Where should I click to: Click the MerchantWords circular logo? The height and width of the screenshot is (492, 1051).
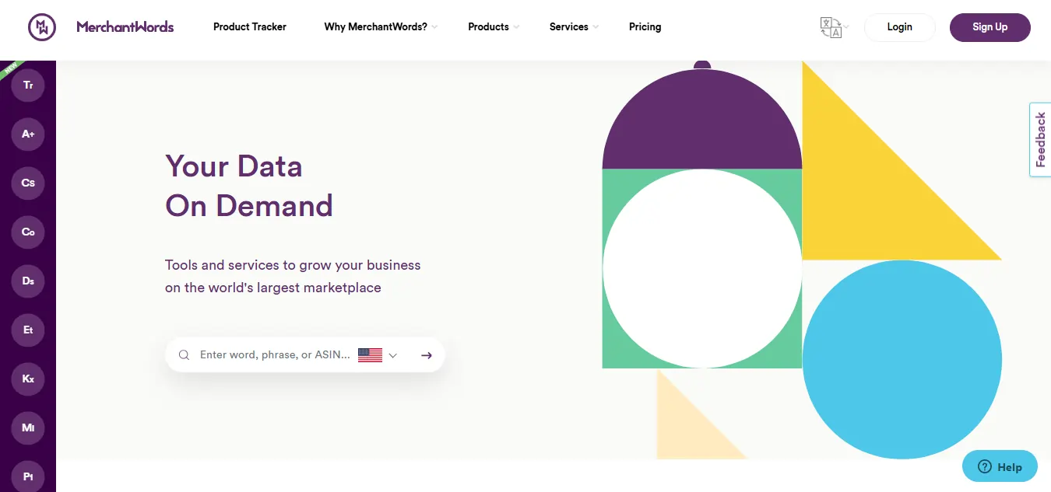coord(41,26)
